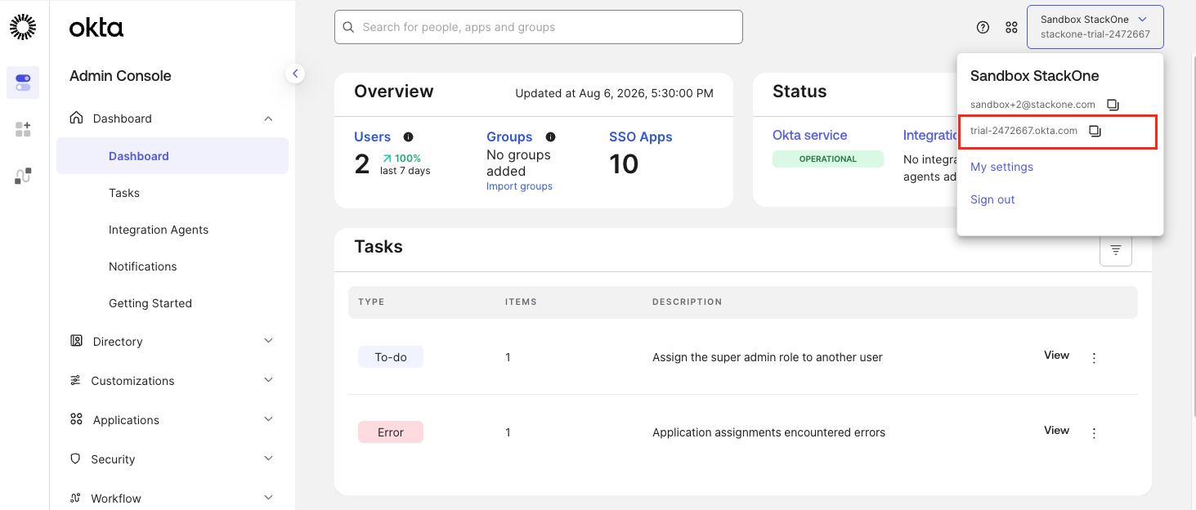Click 'Updated at Aug 6, 2026, 5:30:00 PM' text
The height and width of the screenshot is (510, 1196).
tap(614, 93)
